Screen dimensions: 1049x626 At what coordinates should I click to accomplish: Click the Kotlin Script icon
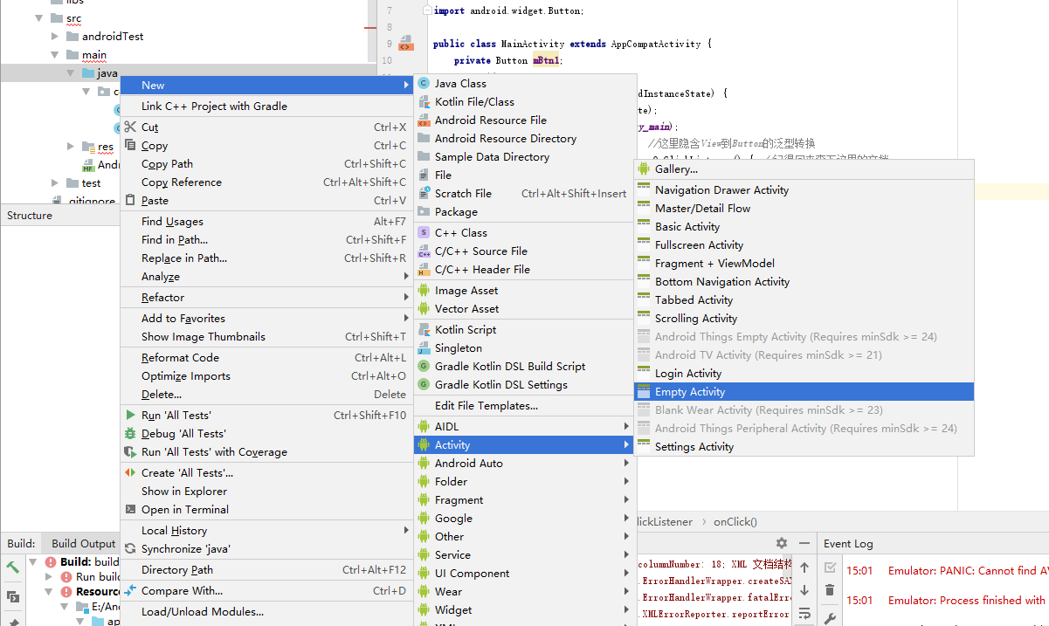[x=424, y=330]
